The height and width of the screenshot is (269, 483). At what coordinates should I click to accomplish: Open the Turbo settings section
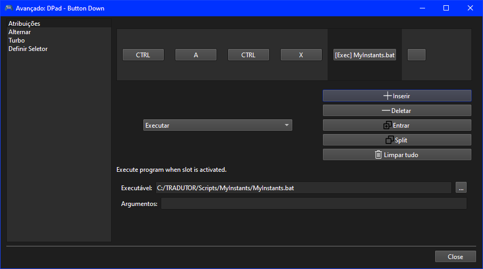coord(16,40)
